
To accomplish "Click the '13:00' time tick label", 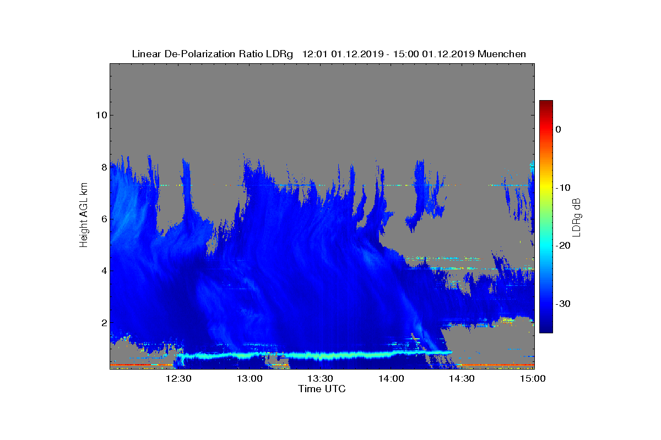I will [x=250, y=378].
